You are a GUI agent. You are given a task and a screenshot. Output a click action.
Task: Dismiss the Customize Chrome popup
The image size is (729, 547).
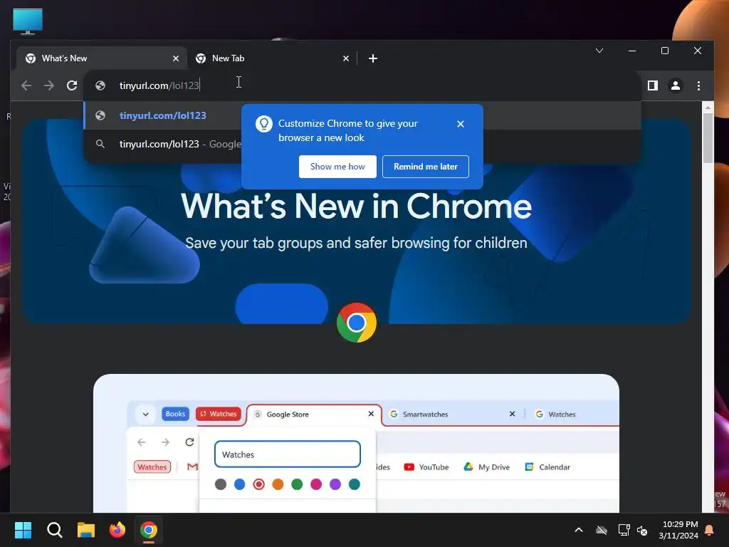tap(461, 124)
